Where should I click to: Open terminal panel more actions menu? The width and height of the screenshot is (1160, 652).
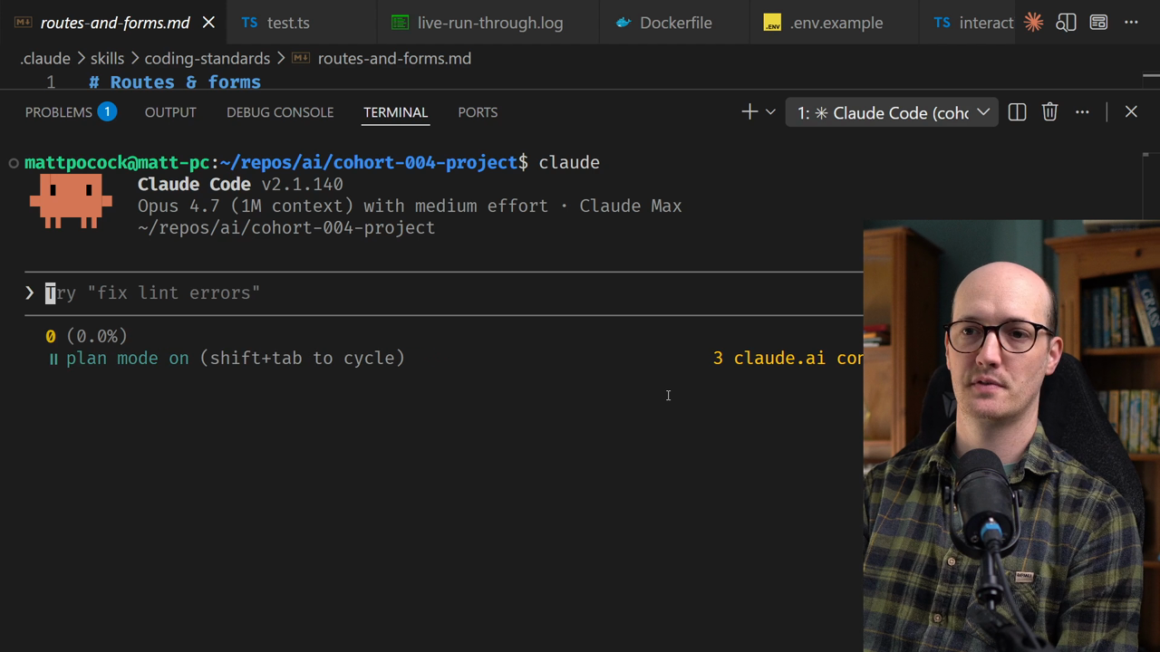click(1082, 112)
